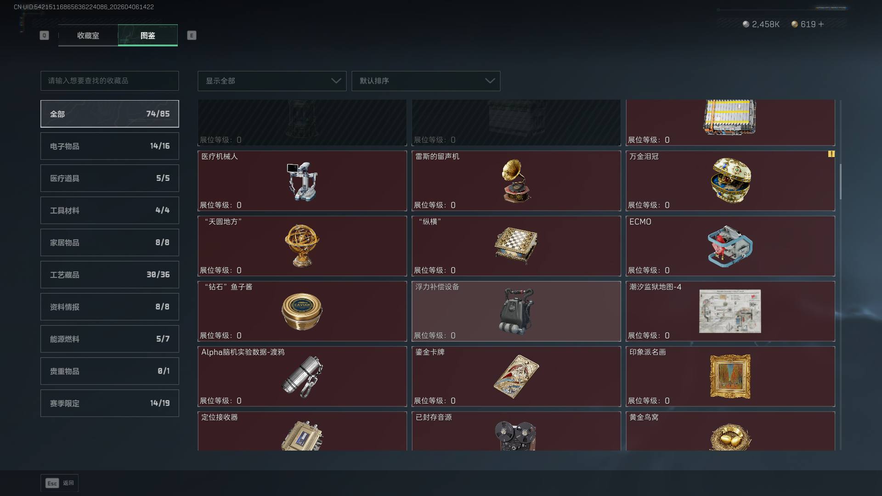Select the 钻石鱼子酱 caviar tin
The image size is (882, 496).
pyautogui.click(x=302, y=311)
